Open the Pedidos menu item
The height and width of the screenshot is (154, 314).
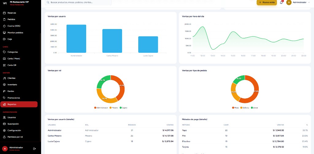pos(19,19)
